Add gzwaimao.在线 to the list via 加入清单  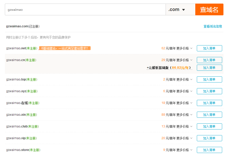pyautogui.click(x=209, y=103)
